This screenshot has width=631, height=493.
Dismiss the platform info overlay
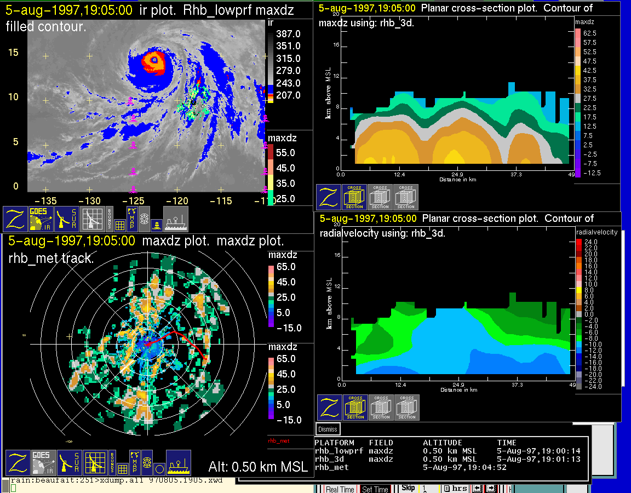click(328, 429)
